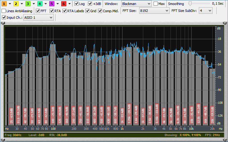The height and width of the screenshot is (142, 228).
Task: Click the Smoothing slider handle
Action: 190,3
